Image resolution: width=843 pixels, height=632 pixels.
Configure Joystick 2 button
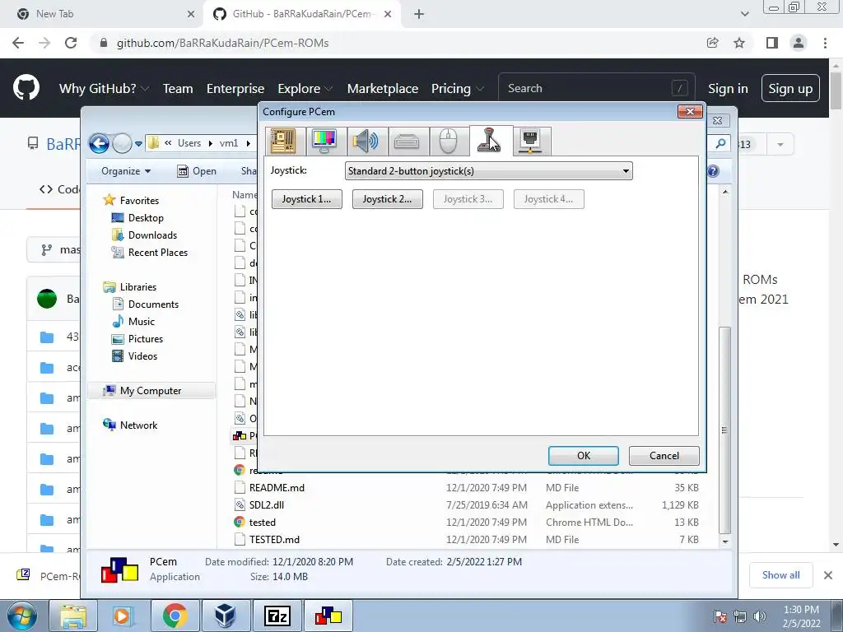[x=387, y=199]
